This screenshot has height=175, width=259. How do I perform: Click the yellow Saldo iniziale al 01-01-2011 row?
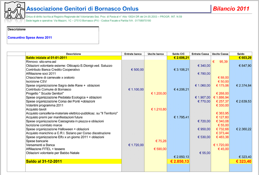tap(46, 58)
